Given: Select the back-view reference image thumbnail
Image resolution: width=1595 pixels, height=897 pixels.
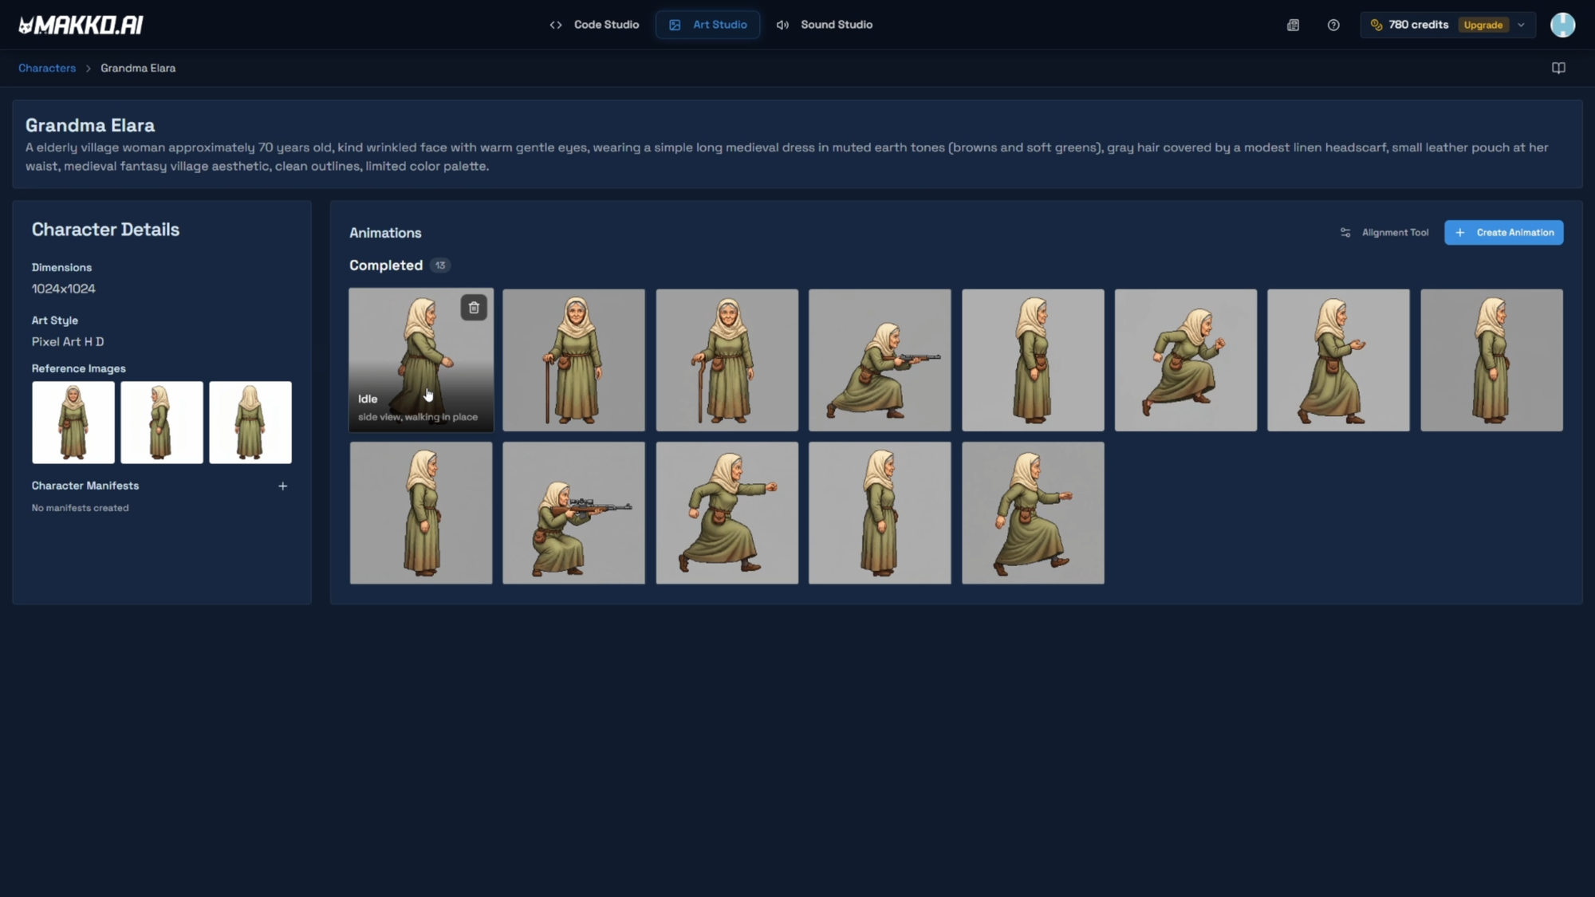Looking at the screenshot, I should point(250,423).
